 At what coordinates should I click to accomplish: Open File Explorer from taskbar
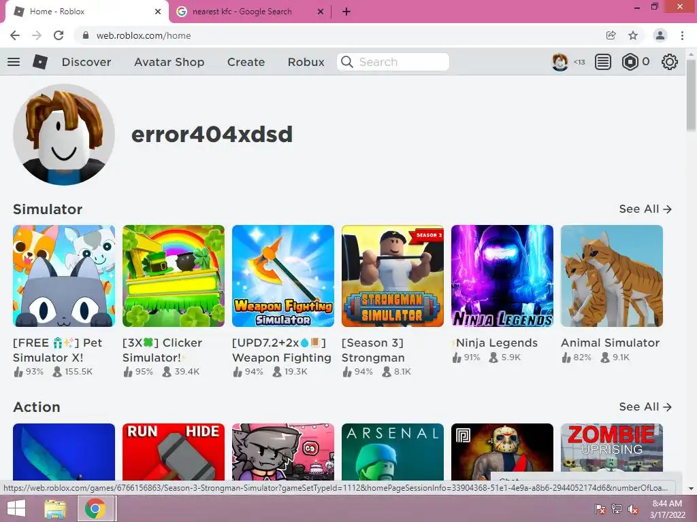click(55, 508)
